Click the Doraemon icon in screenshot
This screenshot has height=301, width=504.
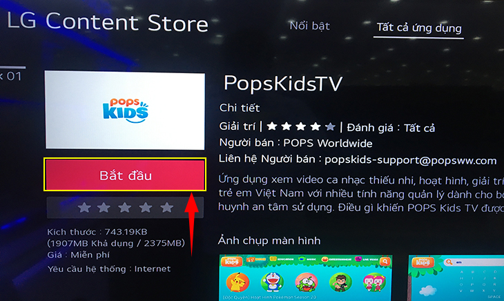pos(272,282)
